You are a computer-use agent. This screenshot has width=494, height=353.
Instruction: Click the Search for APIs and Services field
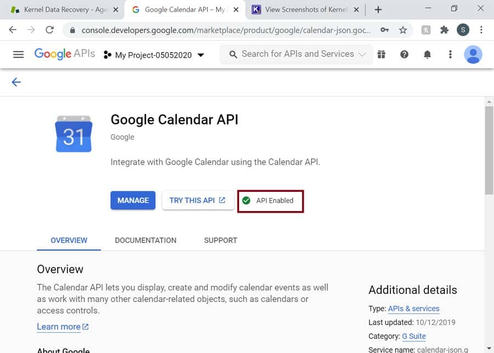pos(297,54)
